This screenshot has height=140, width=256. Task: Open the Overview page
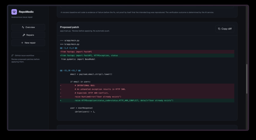pyautogui.click(x=28, y=27)
